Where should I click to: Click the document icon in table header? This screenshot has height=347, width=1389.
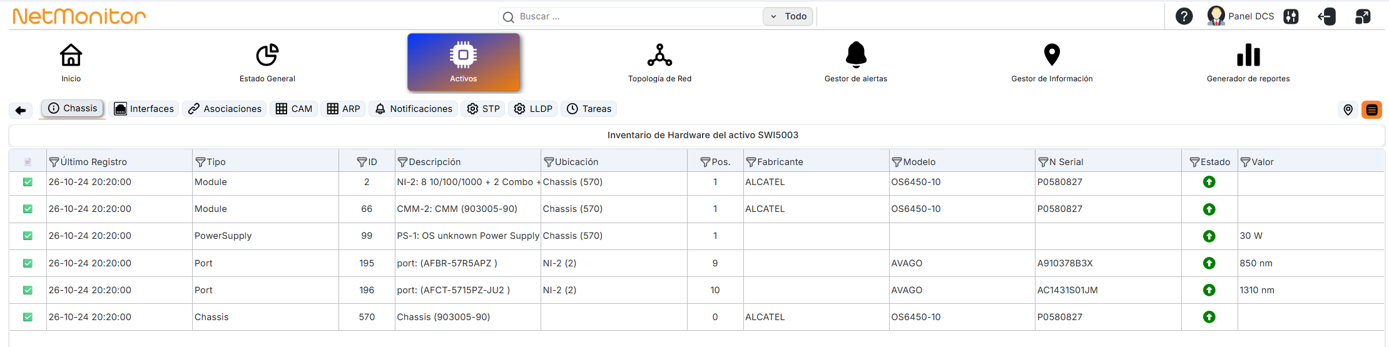(x=28, y=162)
